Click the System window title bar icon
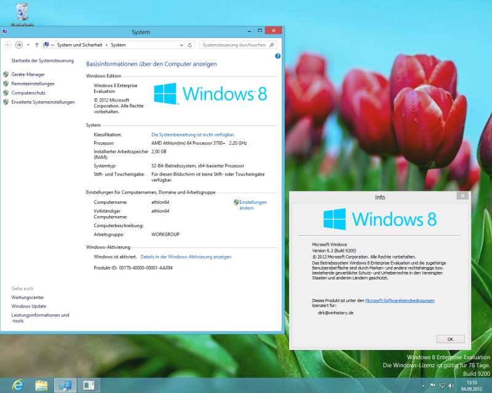Screen dimensions: 492x393 click(4, 32)
